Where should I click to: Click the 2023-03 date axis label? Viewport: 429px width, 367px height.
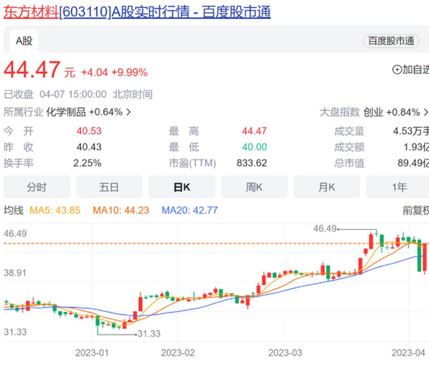point(285,353)
